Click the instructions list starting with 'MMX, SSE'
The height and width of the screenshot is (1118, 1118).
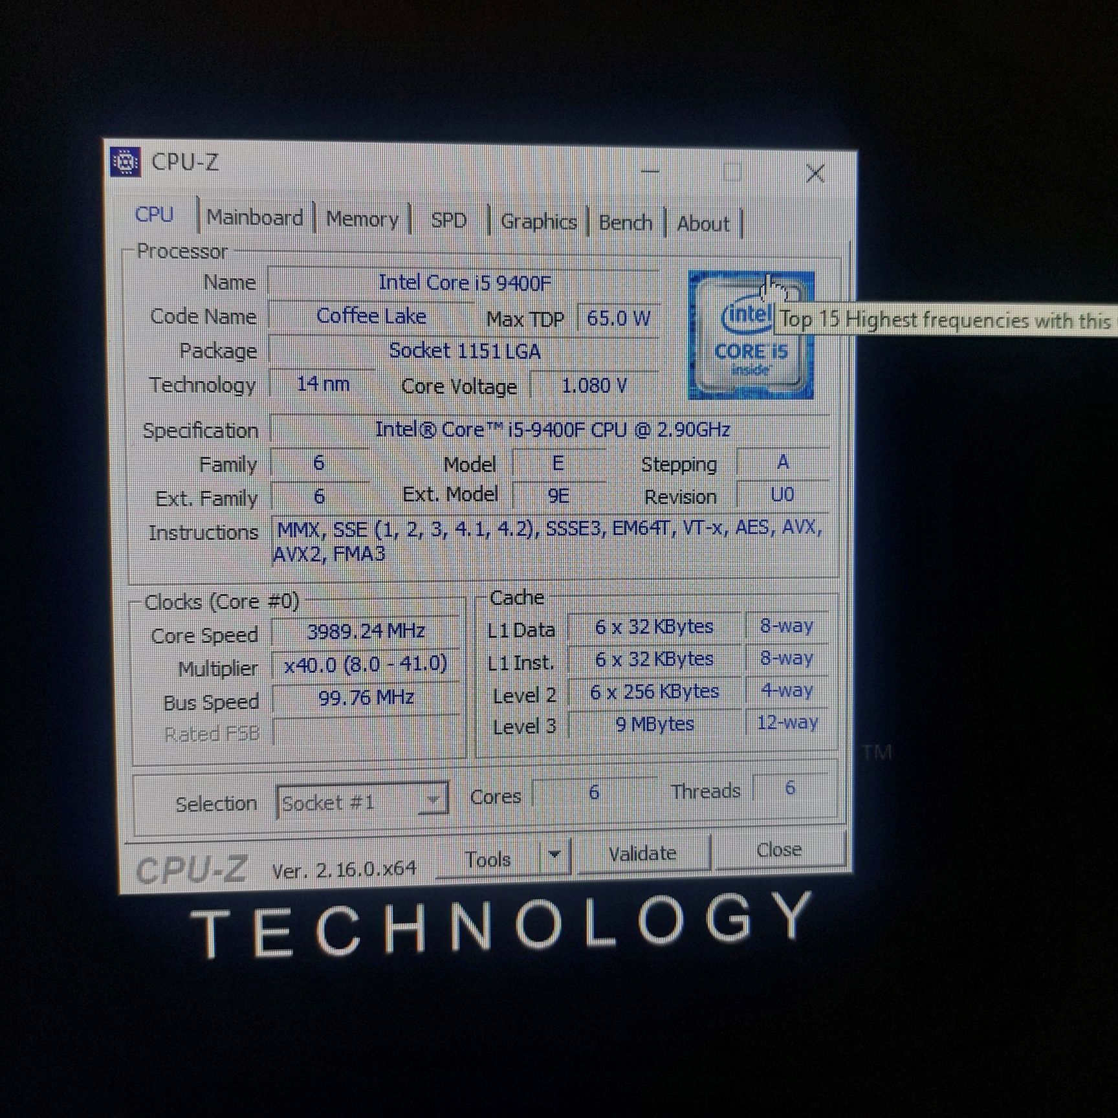point(550,541)
